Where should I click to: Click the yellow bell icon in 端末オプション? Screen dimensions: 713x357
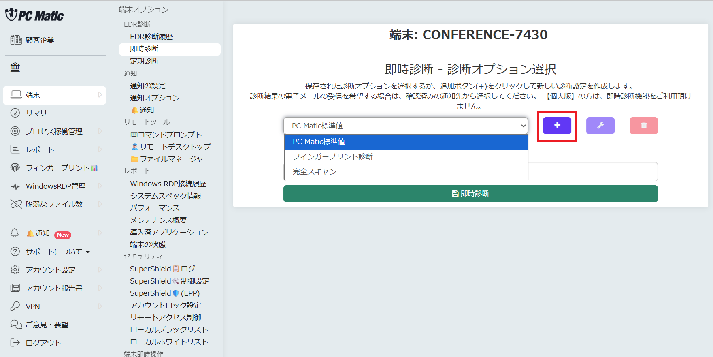[x=135, y=110]
